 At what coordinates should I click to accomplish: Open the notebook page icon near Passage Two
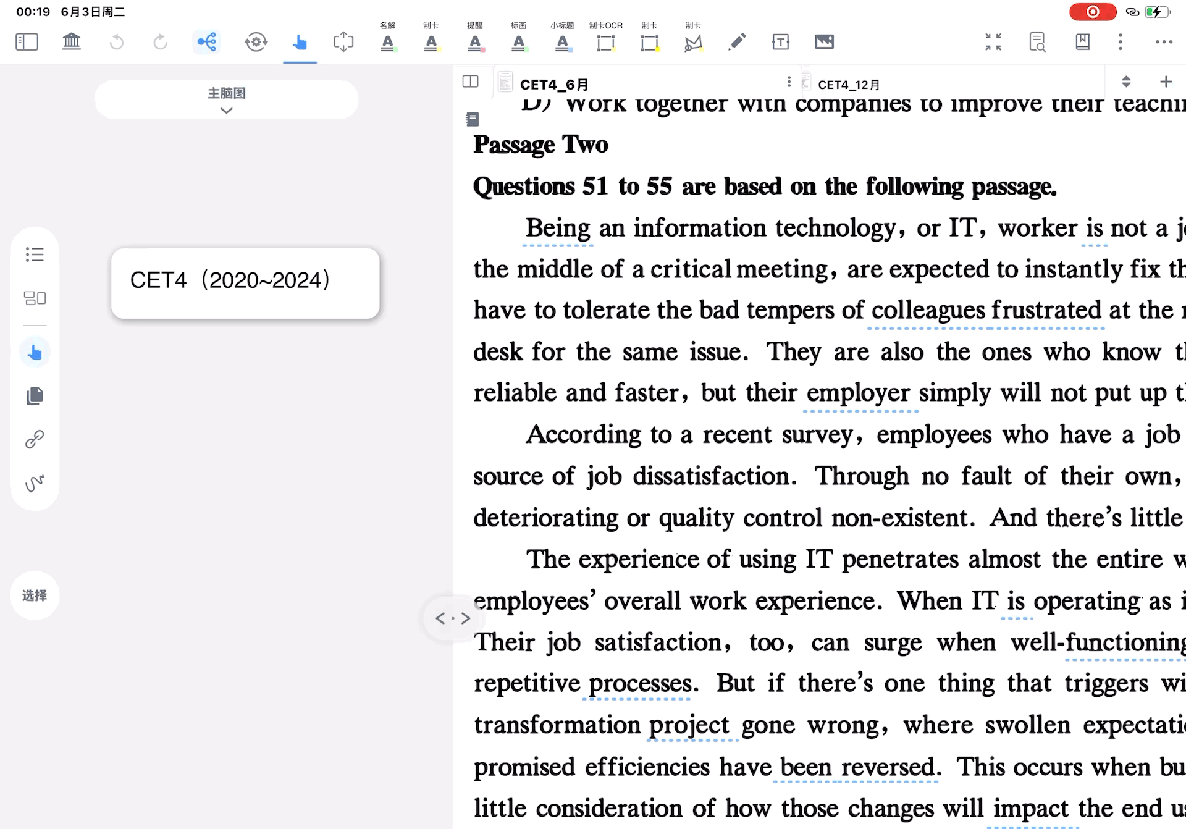(473, 119)
